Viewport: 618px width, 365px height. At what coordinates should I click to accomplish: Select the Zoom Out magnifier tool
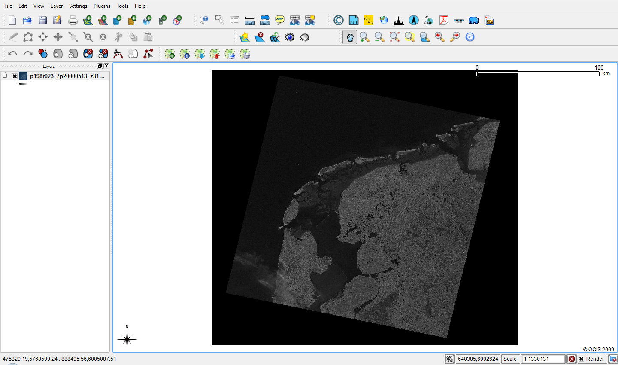(380, 37)
